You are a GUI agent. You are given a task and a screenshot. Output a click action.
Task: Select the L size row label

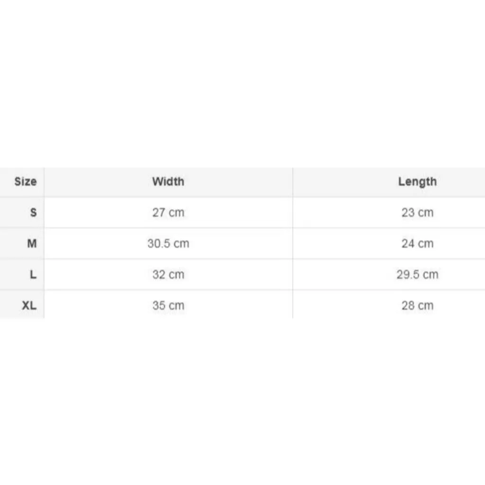coord(33,274)
